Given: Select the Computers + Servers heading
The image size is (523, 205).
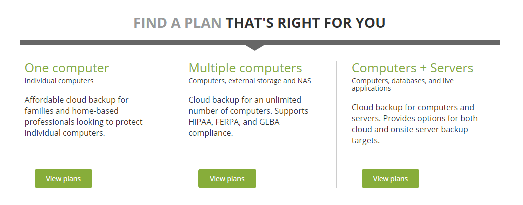Looking at the screenshot, I should (x=412, y=68).
